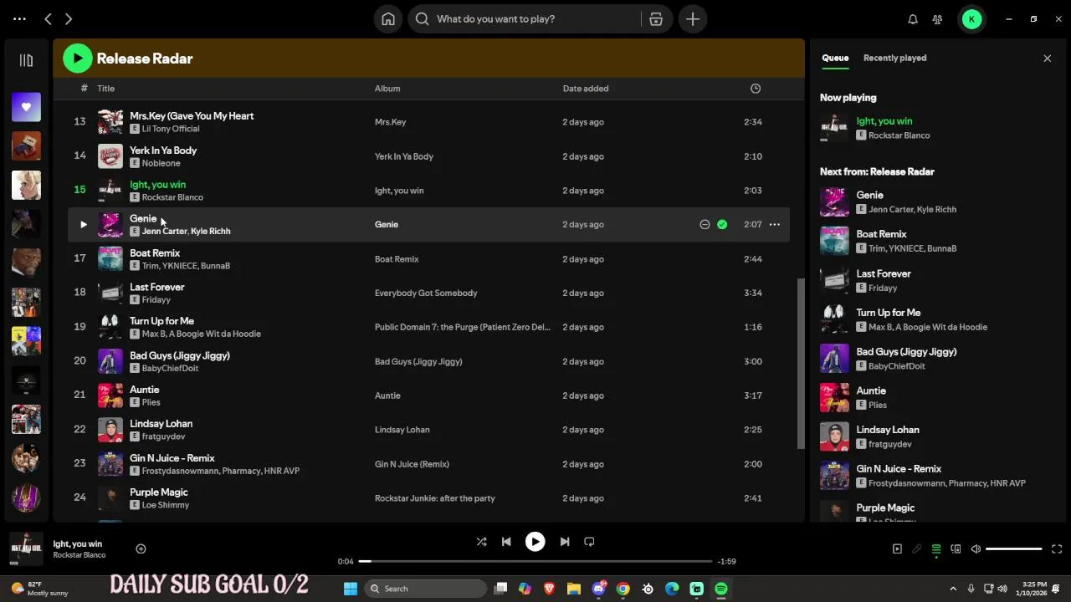
Task: Open the Friend Activity icon
Action: coord(937,19)
